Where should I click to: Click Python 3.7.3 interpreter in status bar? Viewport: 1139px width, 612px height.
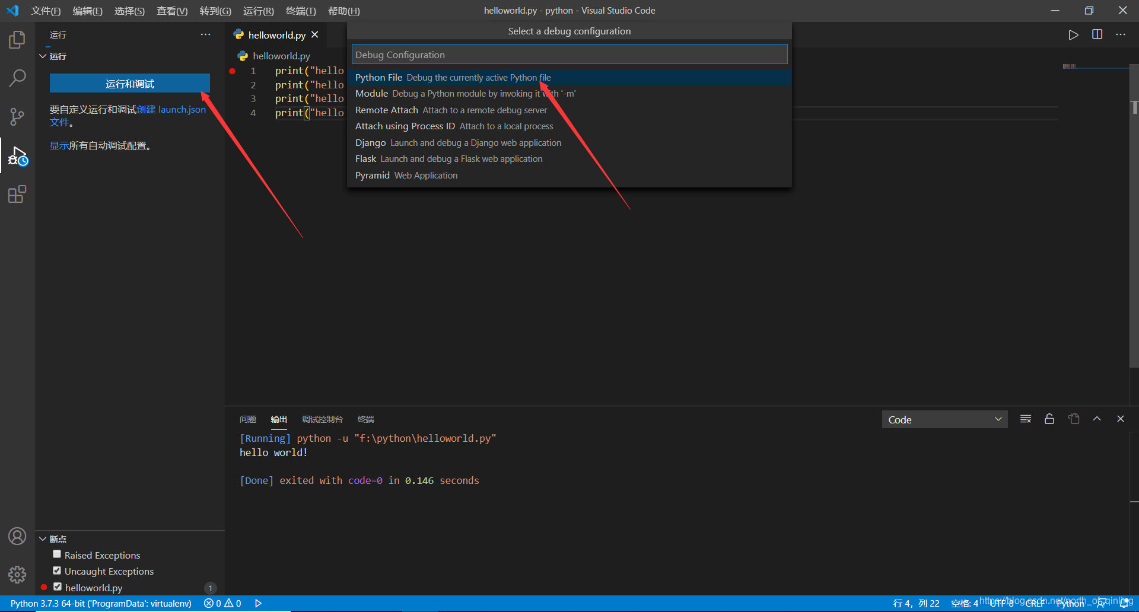click(101, 603)
